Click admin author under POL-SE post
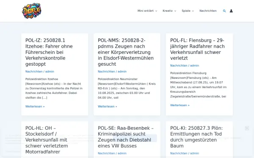The height and width of the screenshot is (158, 254). click(x=122, y=153)
